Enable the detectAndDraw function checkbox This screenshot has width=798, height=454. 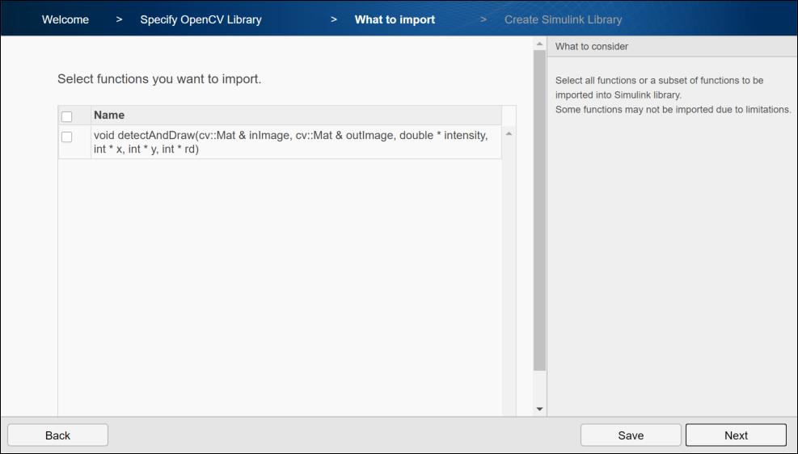67,137
